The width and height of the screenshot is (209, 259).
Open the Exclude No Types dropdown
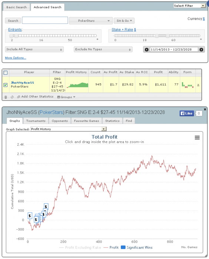(103, 49)
